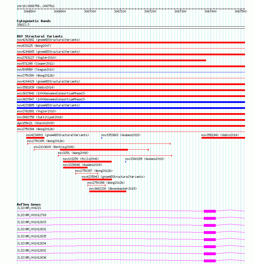The image size is (253, 264).
Task: Open esv2761891 (Vogler2010) label
Action: click(37, 111)
